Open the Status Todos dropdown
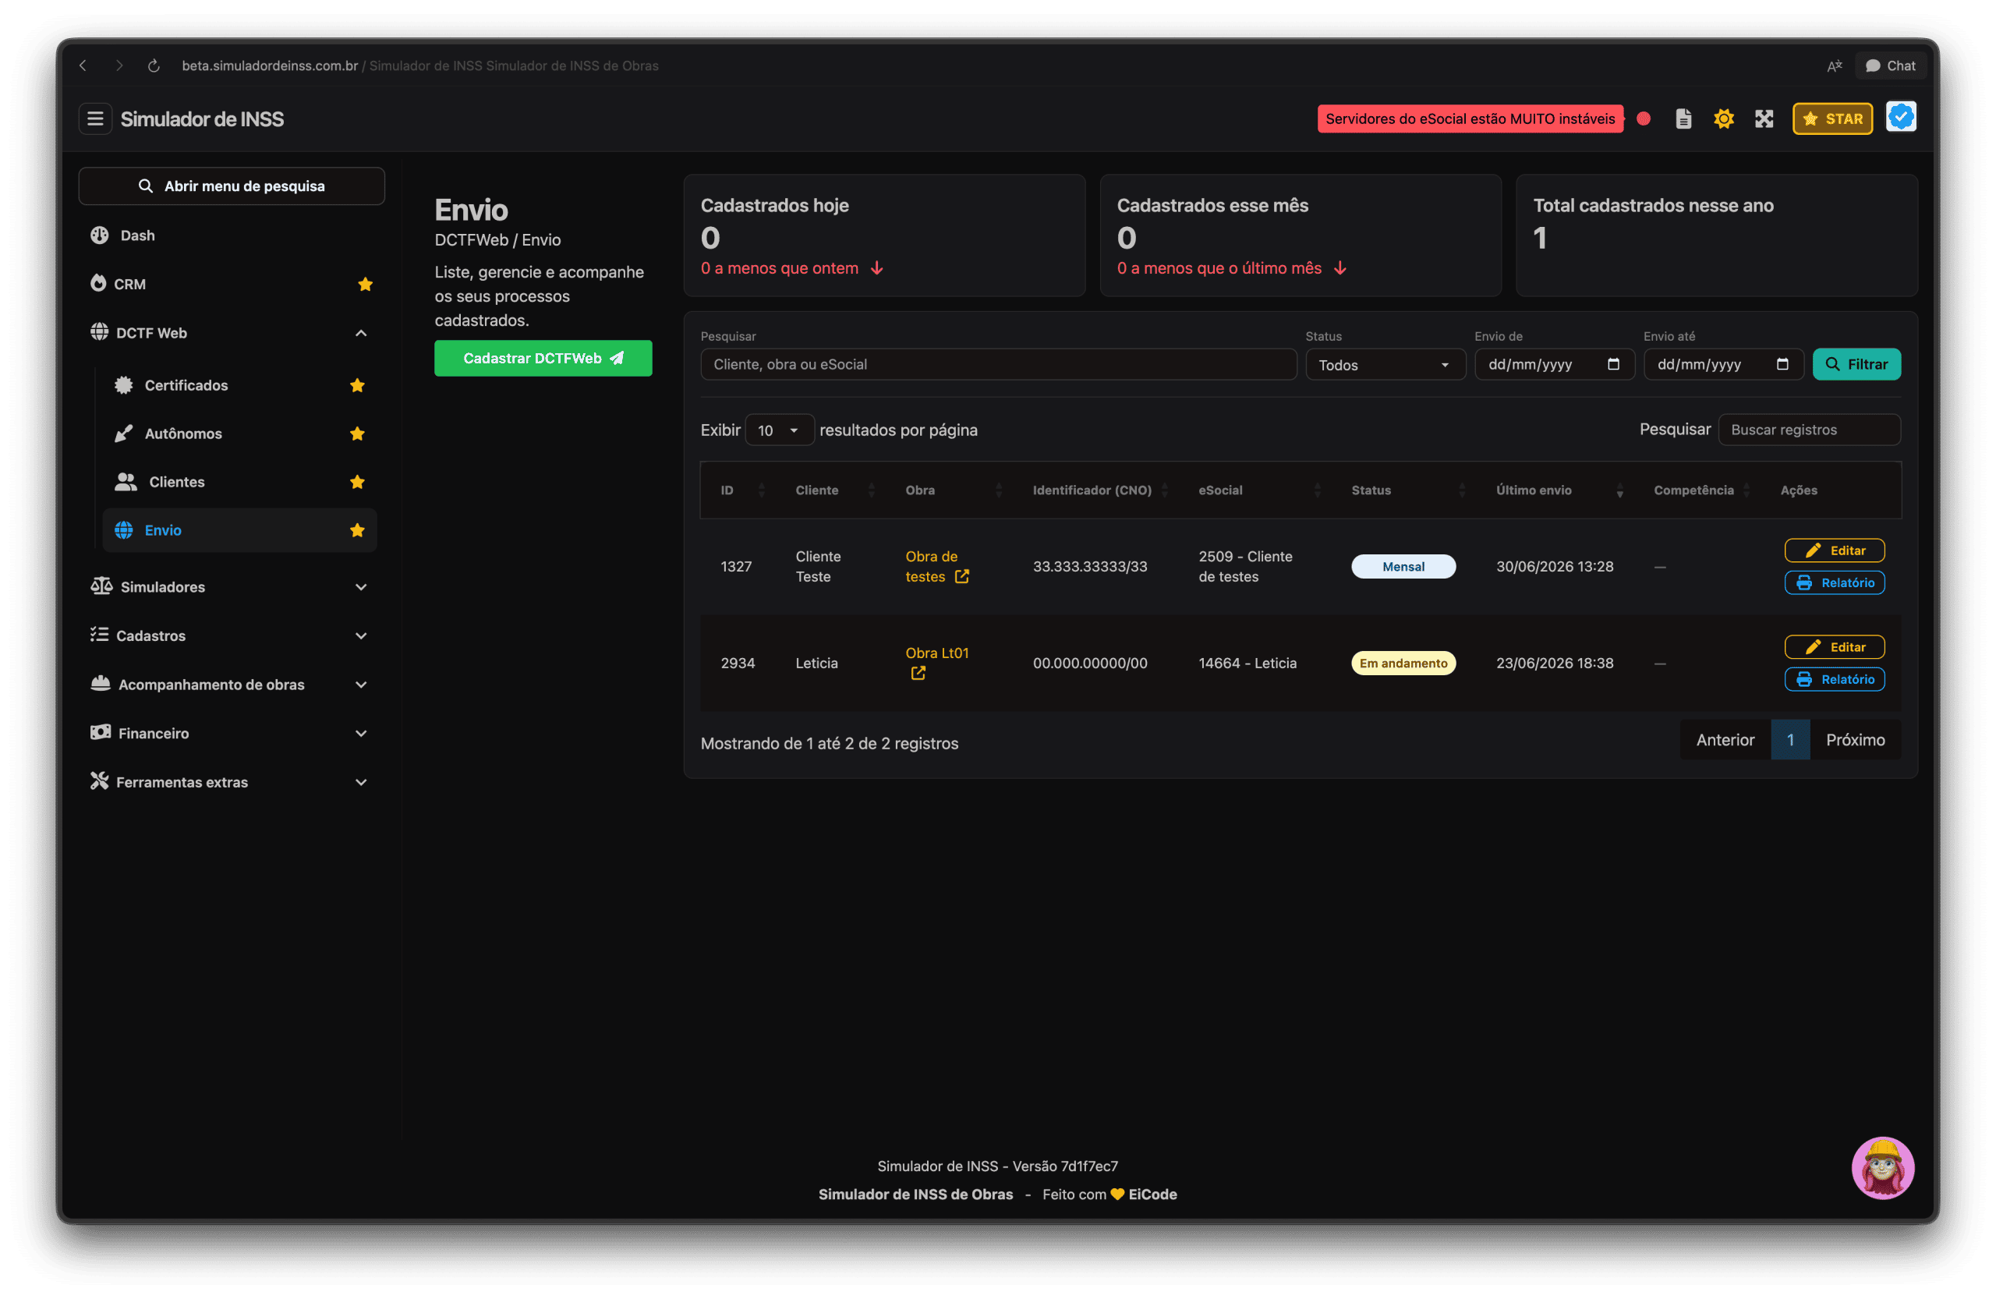This screenshot has width=1996, height=1299. [1385, 365]
